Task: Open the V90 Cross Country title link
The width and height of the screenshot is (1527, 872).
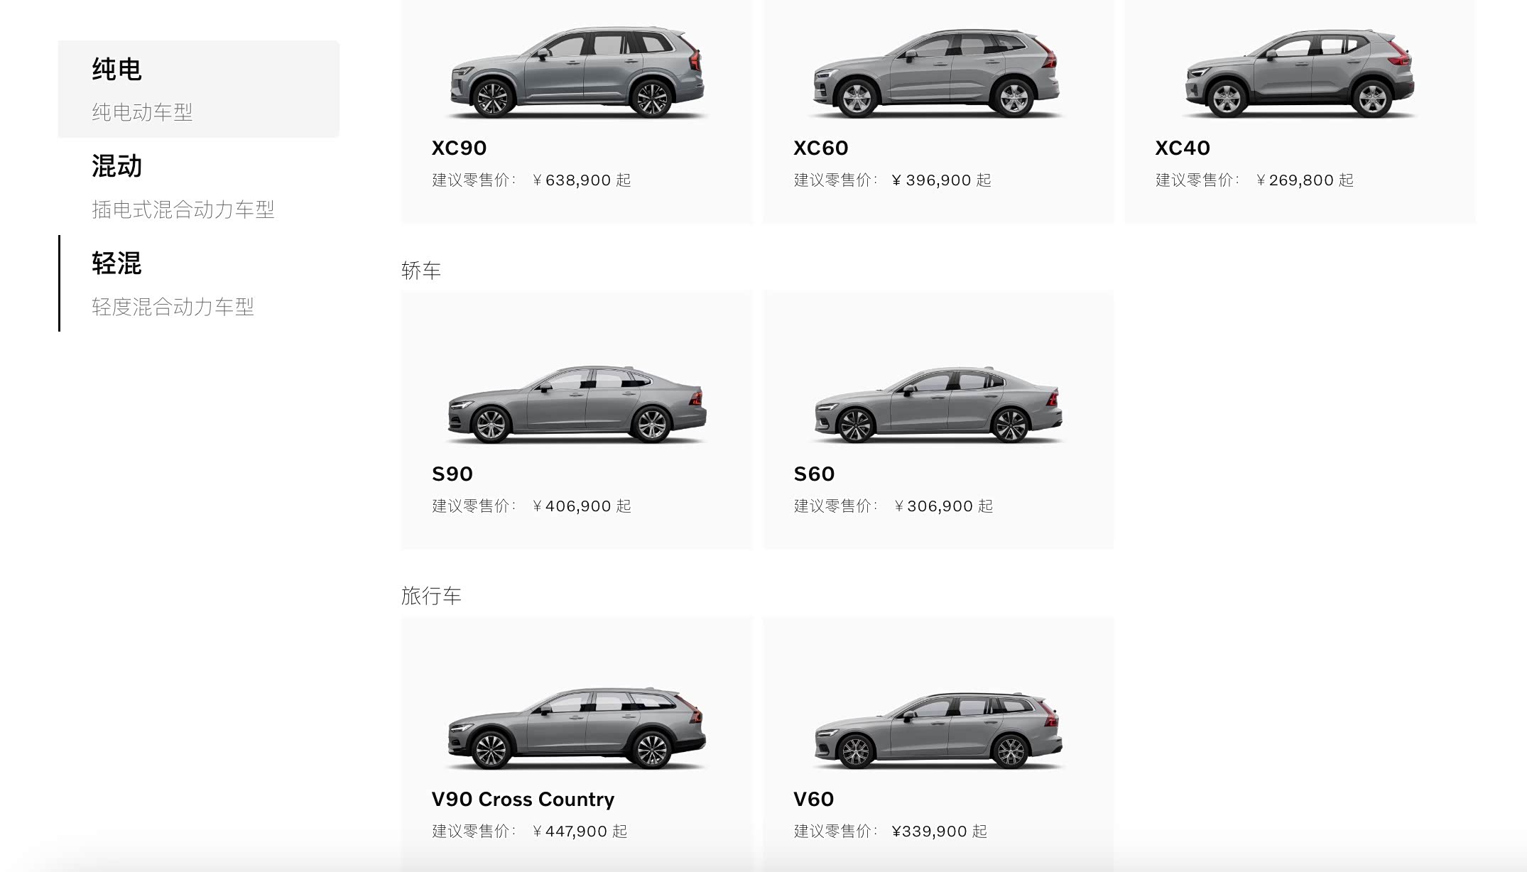Action: (523, 799)
